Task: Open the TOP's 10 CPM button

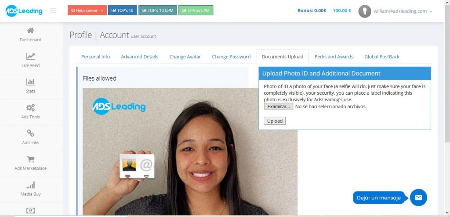Action: pos(158,11)
